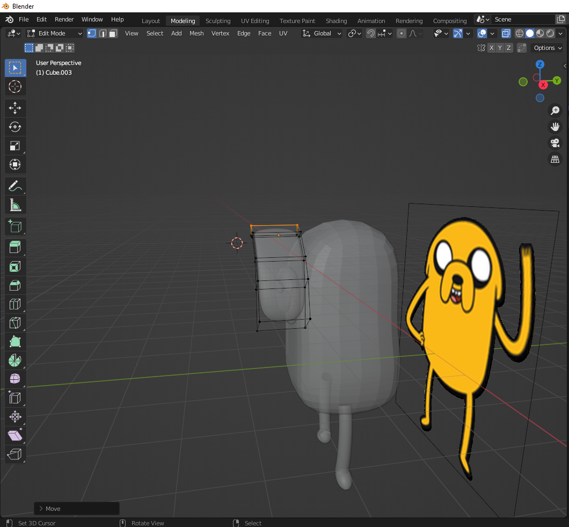
Task: Enable face select mode
Action: click(113, 33)
